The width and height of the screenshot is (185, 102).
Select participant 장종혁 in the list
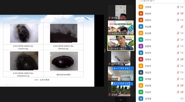(x=161, y=46)
